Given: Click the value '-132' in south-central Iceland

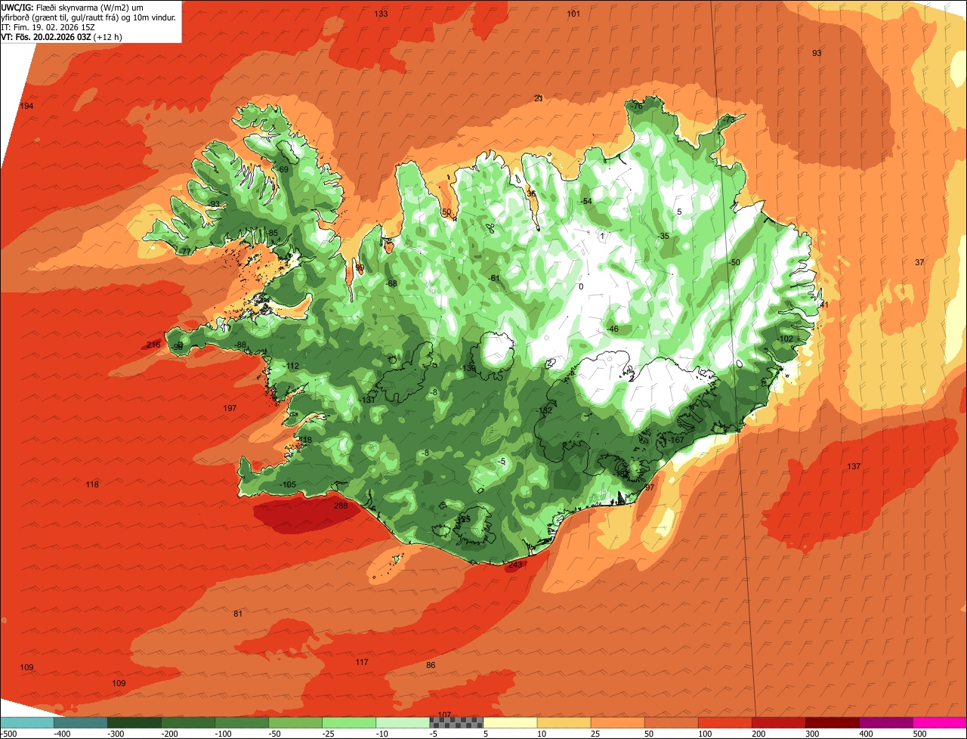Looking at the screenshot, I should (543, 411).
